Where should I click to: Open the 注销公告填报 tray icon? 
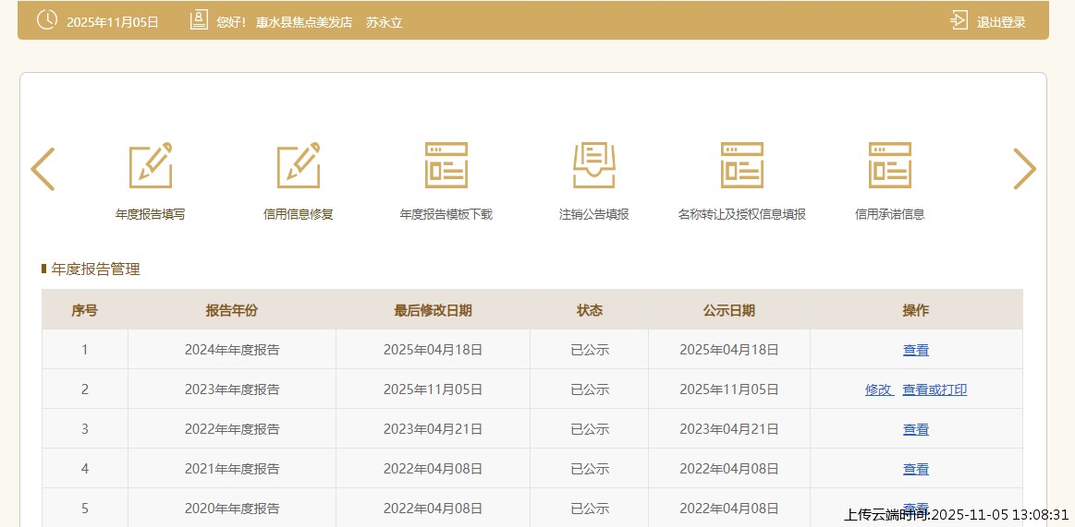click(x=593, y=166)
